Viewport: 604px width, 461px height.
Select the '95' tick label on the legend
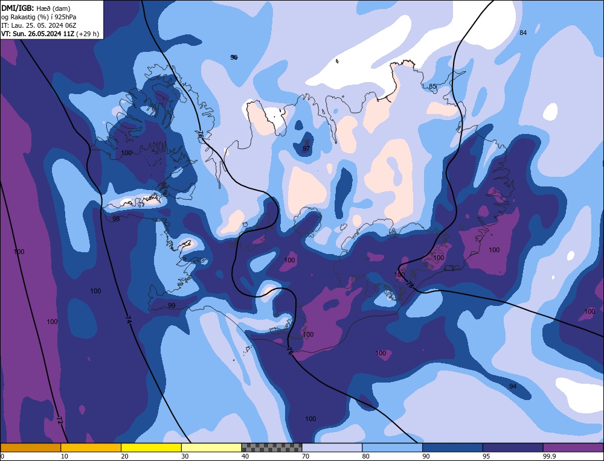click(486, 456)
